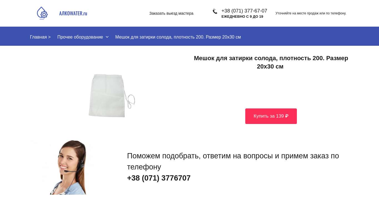Click the droplet gear logo icon

pyautogui.click(x=42, y=13)
